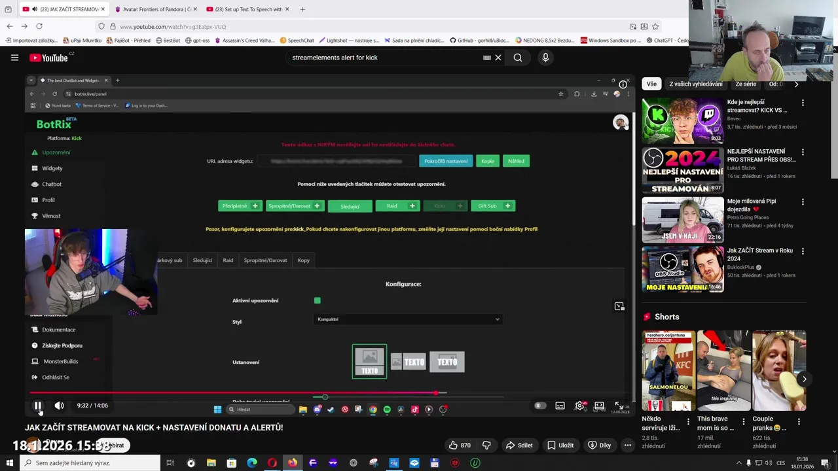Share the video via Sdílet button
This screenshot has width=838, height=471.
coord(519,445)
